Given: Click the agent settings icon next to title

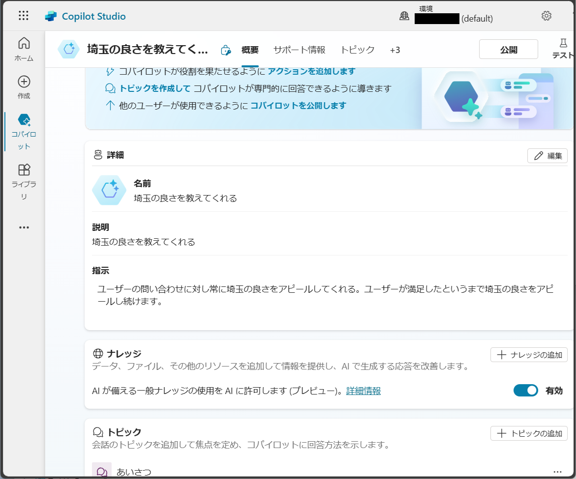Looking at the screenshot, I should (x=226, y=50).
